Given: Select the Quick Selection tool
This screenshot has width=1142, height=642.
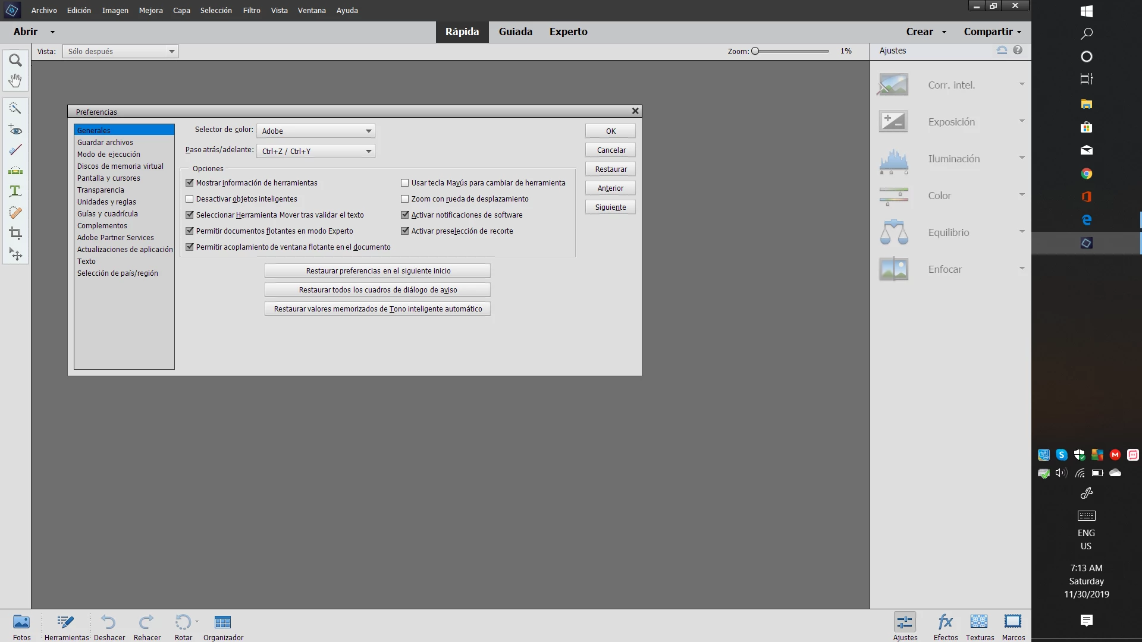Looking at the screenshot, I should 15,108.
